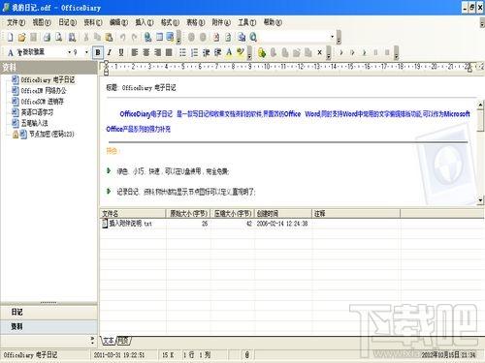Expand the rightmost toolbar overflow options
The image size is (485, 363).
pos(396,52)
